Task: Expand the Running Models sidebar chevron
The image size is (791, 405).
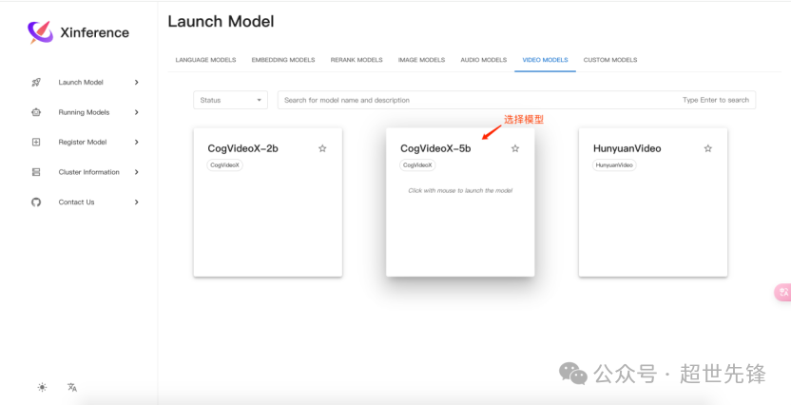Action: tap(136, 112)
